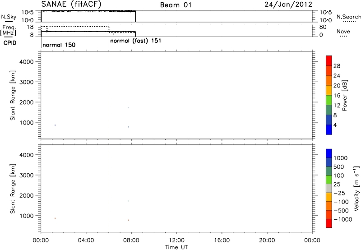The width and height of the screenshot is (361, 250).
Task: Pick the red Velocity segment below -1000
Action: pos(329,223)
